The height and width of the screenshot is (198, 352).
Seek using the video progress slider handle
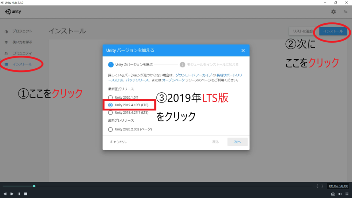click(x=34, y=186)
